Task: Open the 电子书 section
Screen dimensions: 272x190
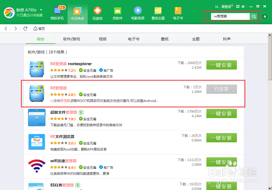Action: [178, 13]
